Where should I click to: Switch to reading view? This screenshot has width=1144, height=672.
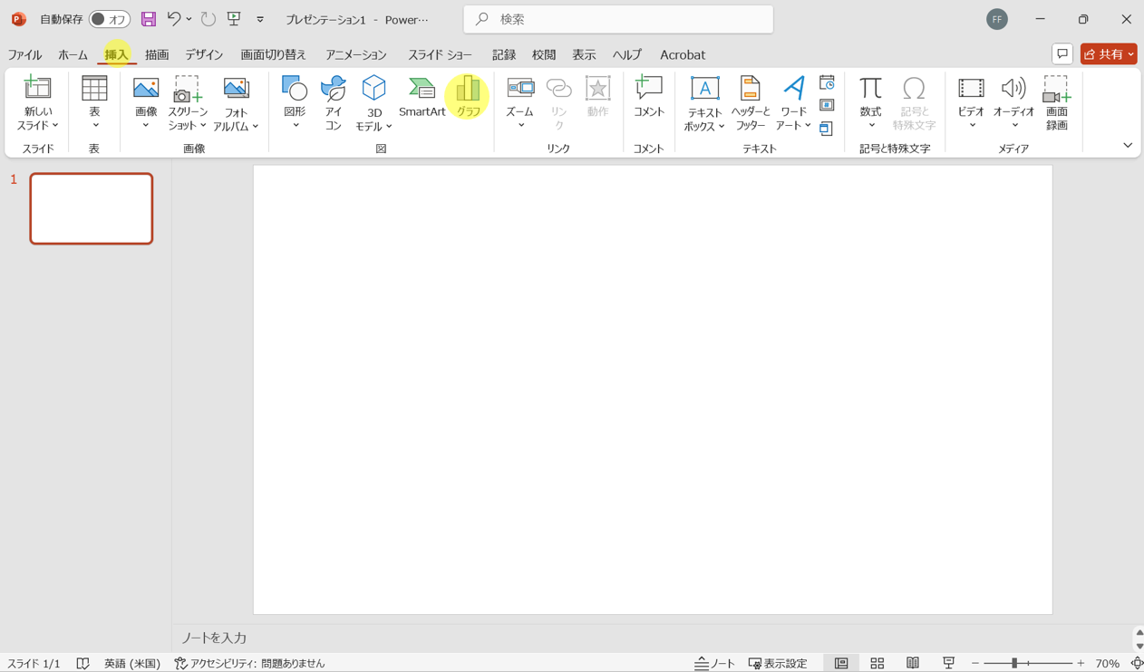913,663
